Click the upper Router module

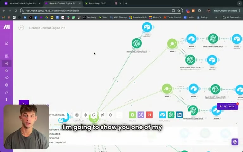click(x=172, y=44)
